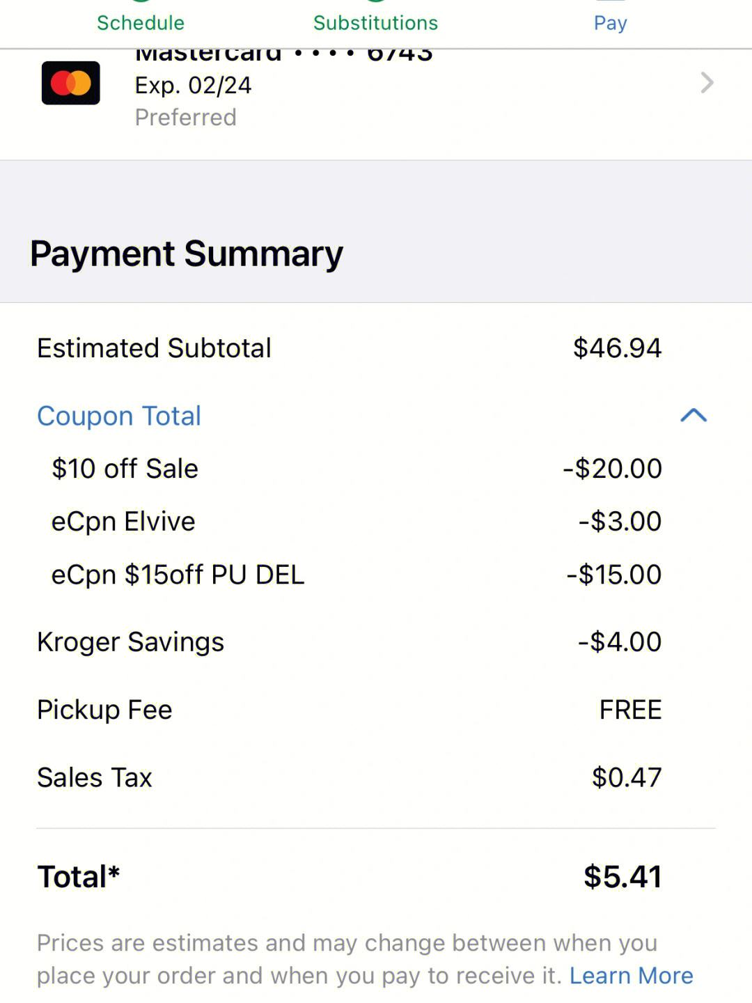
Task: Tap the Sales Tax amount $0.47
Action: 627,777
